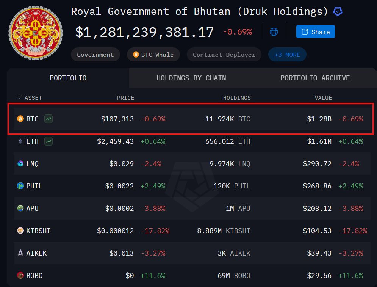Click the AIKEK token icon
Image resolution: width=377 pixels, height=287 pixels.
tap(20, 253)
